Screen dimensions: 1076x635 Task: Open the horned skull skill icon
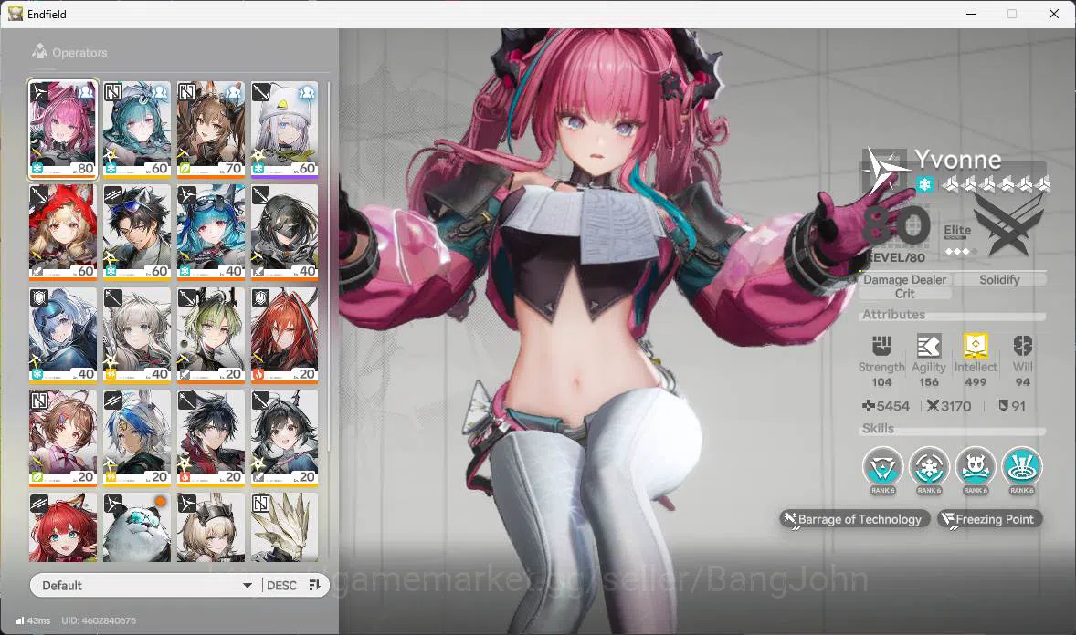click(x=976, y=467)
